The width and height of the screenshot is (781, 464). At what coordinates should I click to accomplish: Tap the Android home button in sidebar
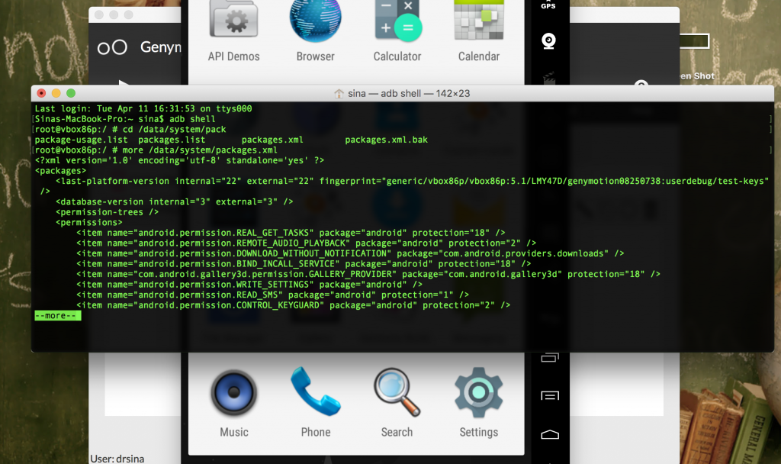[550, 434]
